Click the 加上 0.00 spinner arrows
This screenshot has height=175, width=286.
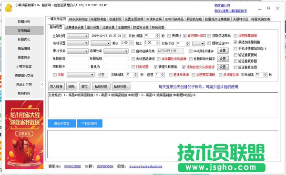pos(158,43)
